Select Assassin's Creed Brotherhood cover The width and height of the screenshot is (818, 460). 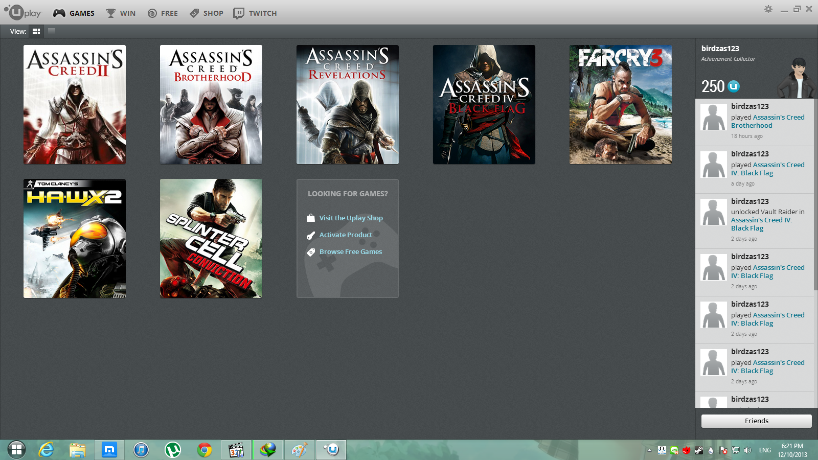211,105
